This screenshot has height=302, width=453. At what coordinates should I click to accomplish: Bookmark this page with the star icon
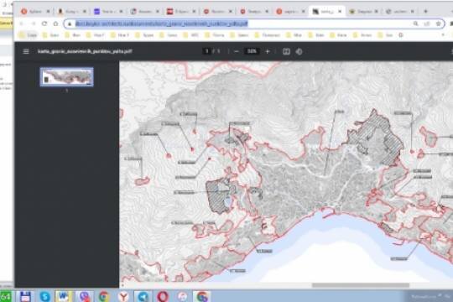438,23
